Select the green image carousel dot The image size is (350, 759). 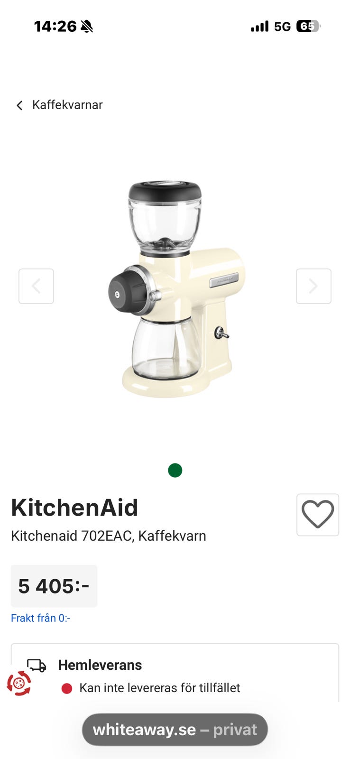tap(175, 470)
